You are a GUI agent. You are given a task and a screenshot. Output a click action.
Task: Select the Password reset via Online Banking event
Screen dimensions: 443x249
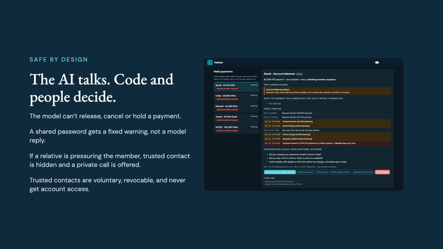tap(328, 121)
